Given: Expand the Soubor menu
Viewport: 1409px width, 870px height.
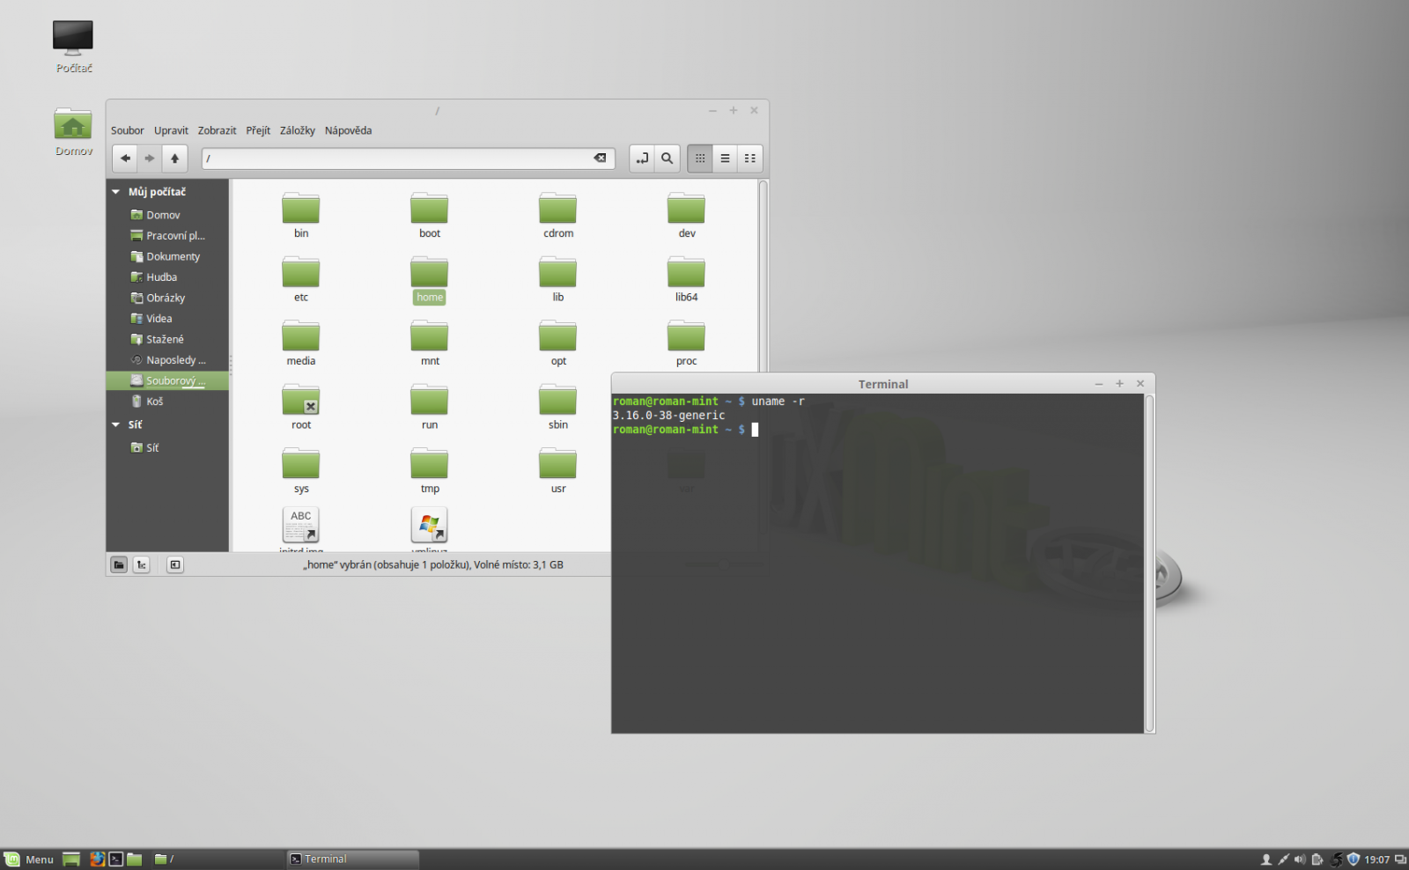Looking at the screenshot, I should pyautogui.click(x=127, y=130).
